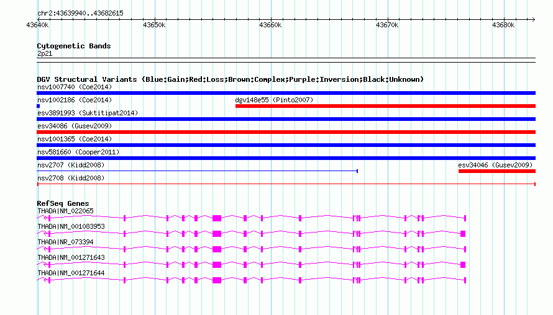Select the RefSeq Genes track title

(x=63, y=203)
